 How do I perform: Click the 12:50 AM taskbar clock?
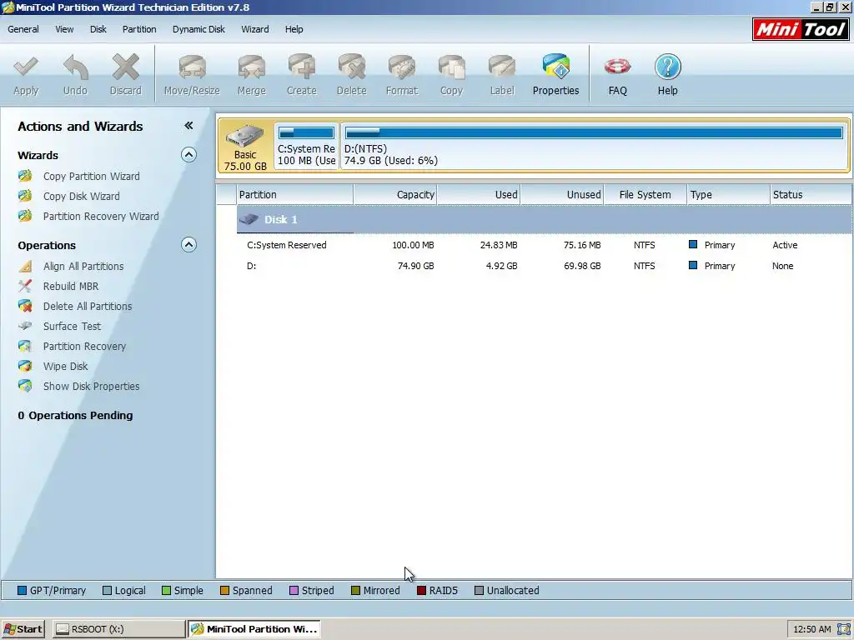click(x=812, y=629)
